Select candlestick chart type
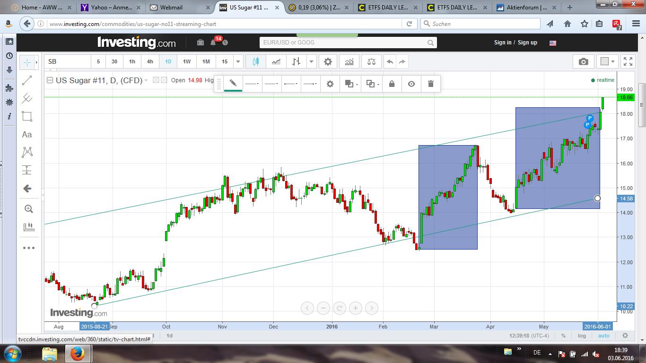The height and width of the screenshot is (363, 646). 256,61
